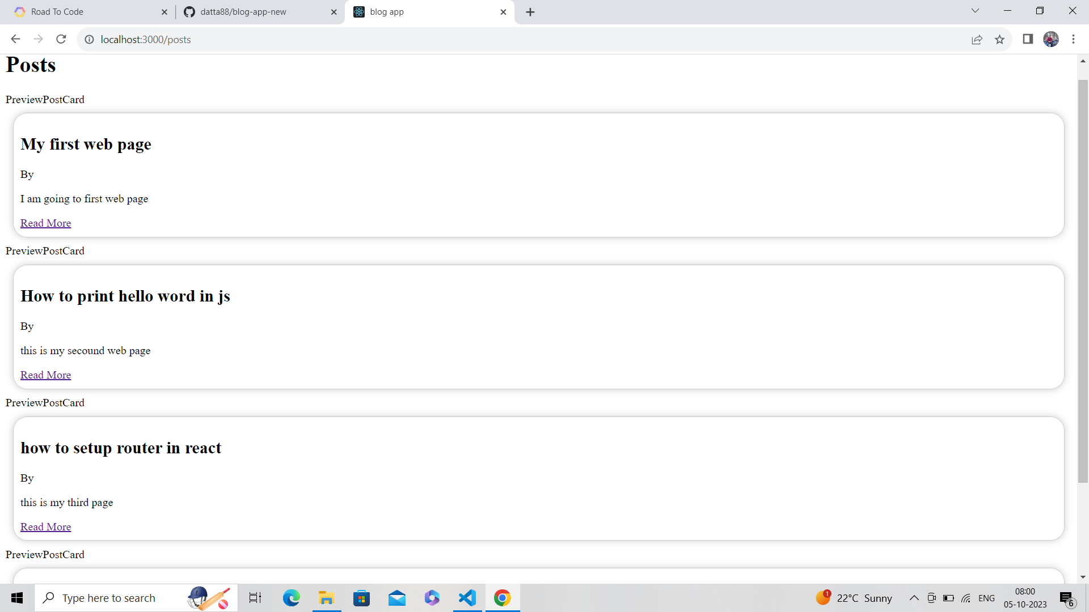Click the forward navigation arrow

point(38,39)
